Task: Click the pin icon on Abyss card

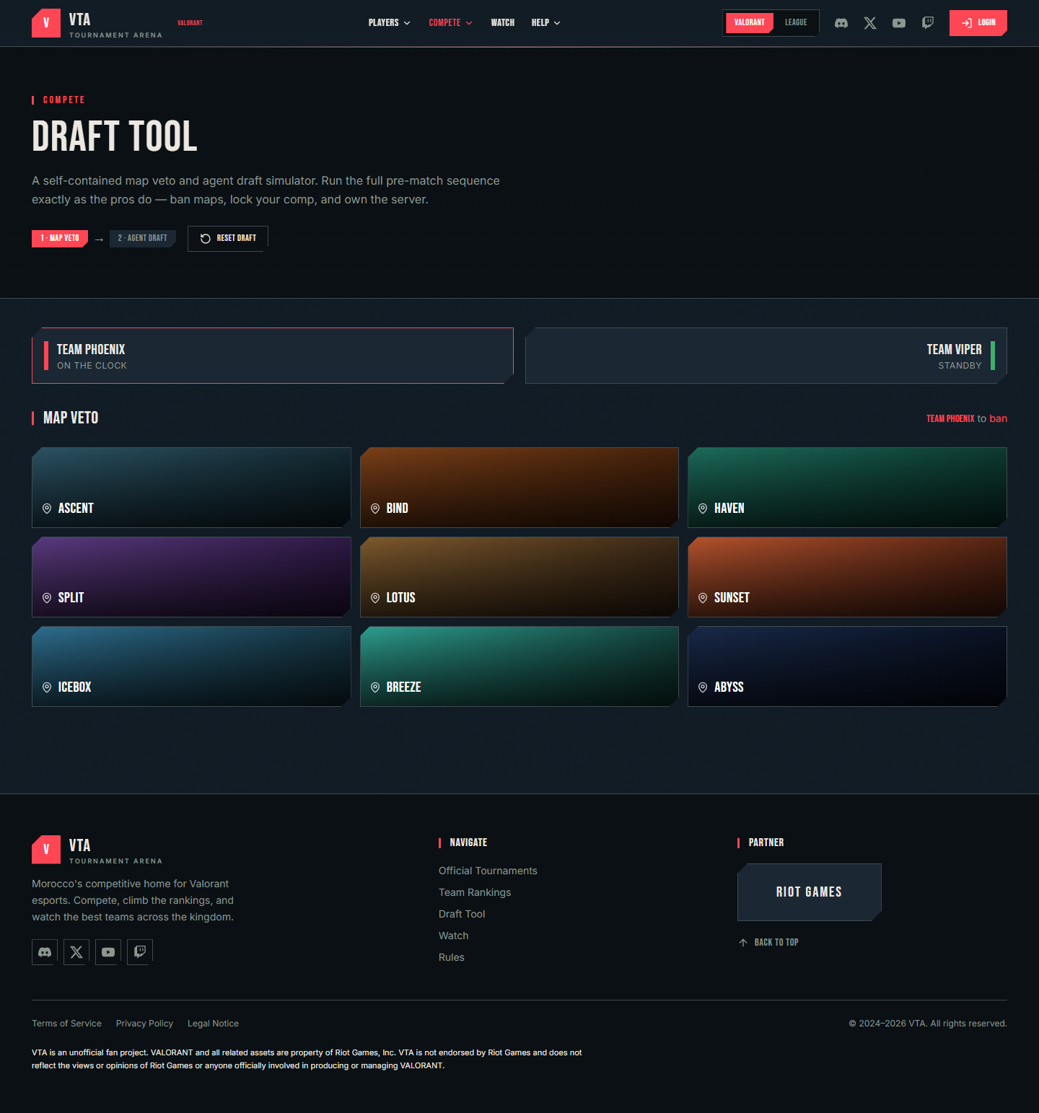Action: [x=703, y=687]
